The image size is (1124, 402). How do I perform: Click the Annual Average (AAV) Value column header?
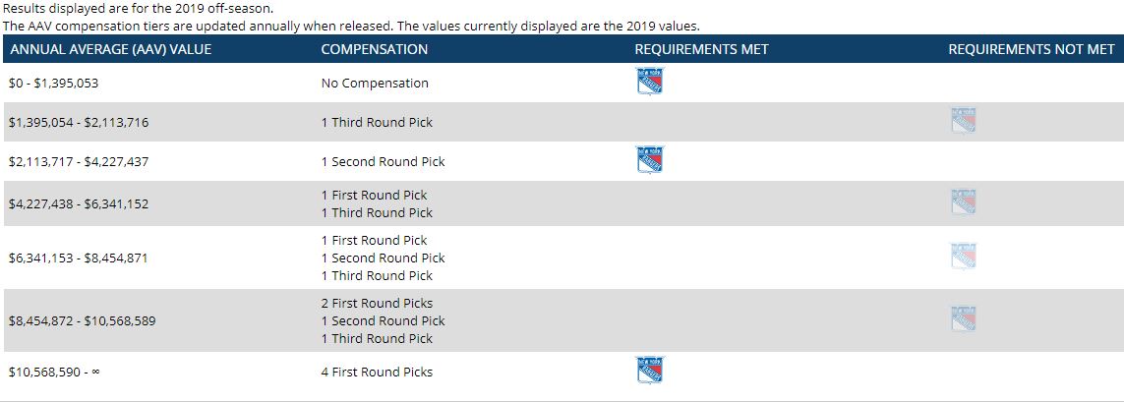point(110,49)
